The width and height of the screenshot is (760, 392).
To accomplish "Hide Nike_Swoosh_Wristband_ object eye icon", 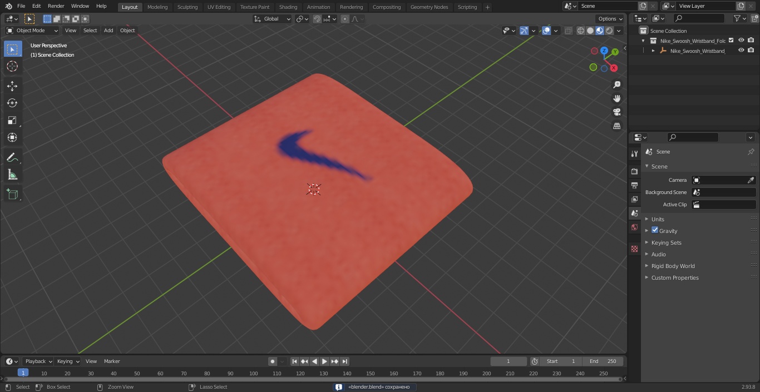I will (741, 50).
